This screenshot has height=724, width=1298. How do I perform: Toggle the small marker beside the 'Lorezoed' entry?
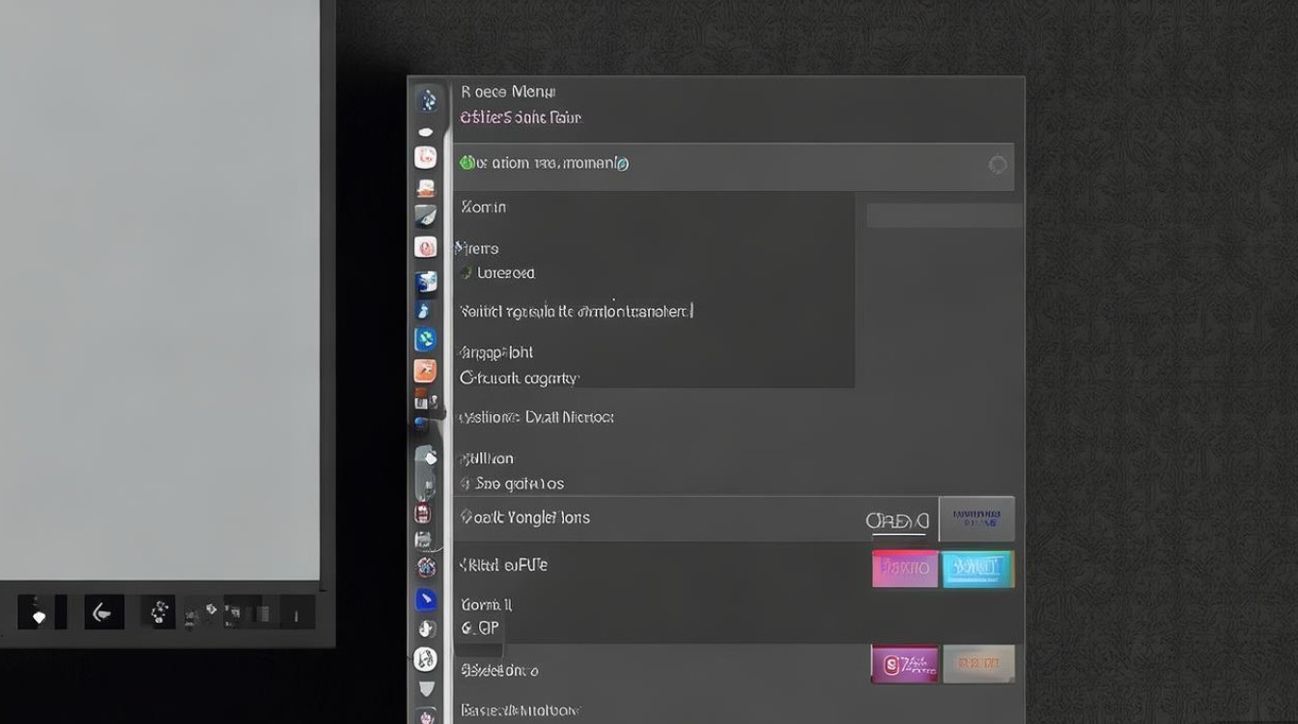[x=466, y=273]
